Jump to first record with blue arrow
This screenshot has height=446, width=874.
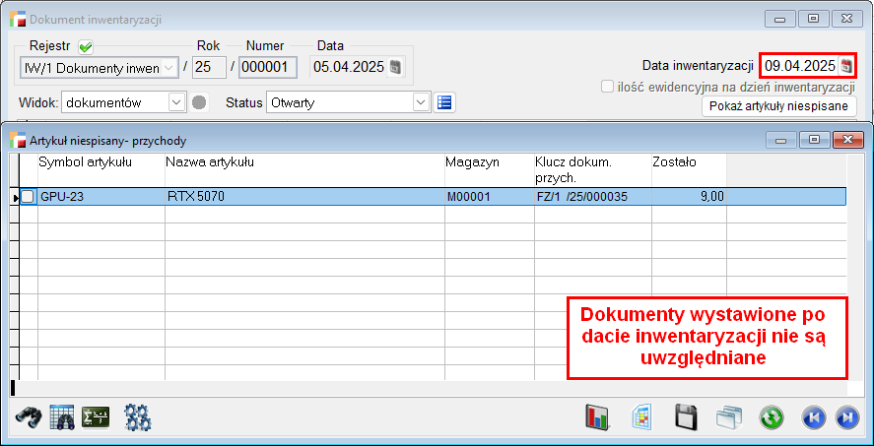(x=814, y=416)
